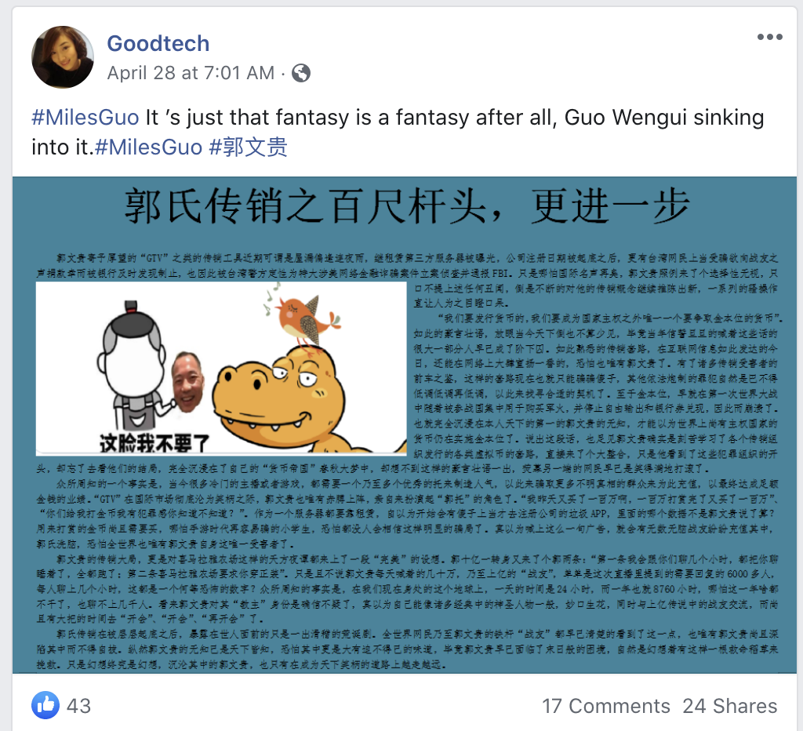Click the globe public audience icon

(301, 73)
